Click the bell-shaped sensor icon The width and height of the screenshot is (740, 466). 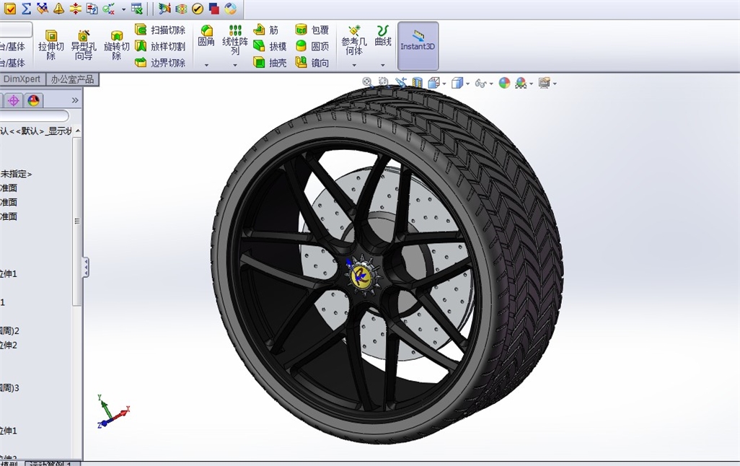tap(58, 8)
